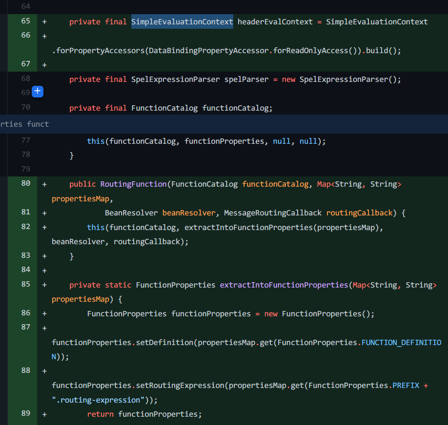448x425 pixels.
Task: Click the blue add-comment plus button on line 69
Action: click(x=38, y=91)
